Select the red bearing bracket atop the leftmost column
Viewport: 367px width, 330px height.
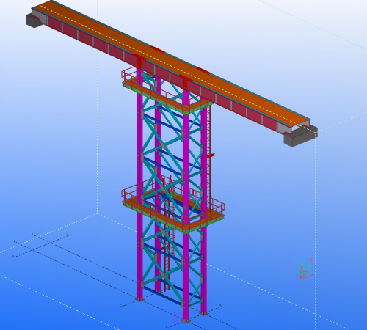pyautogui.click(x=139, y=61)
